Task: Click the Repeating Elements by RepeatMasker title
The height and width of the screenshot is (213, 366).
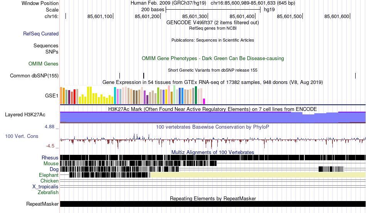Action: (x=213, y=198)
